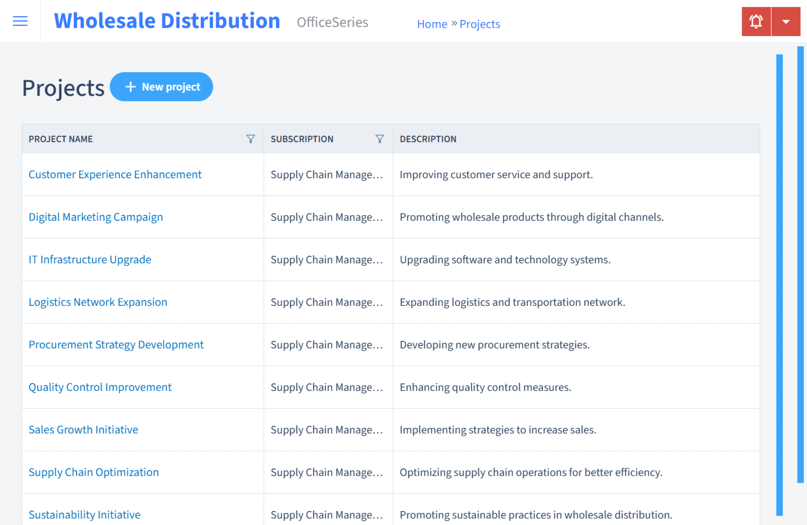Viewport: 807px width, 525px height.
Task: Open the Subscription column filter dropdown
Action: (x=380, y=138)
